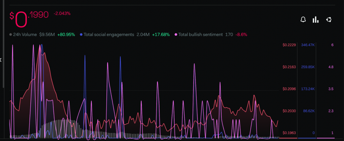This screenshot has height=141, width=344.
Task: Click the 346.47K engagements axis label
Action: click(x=308, y=45)
